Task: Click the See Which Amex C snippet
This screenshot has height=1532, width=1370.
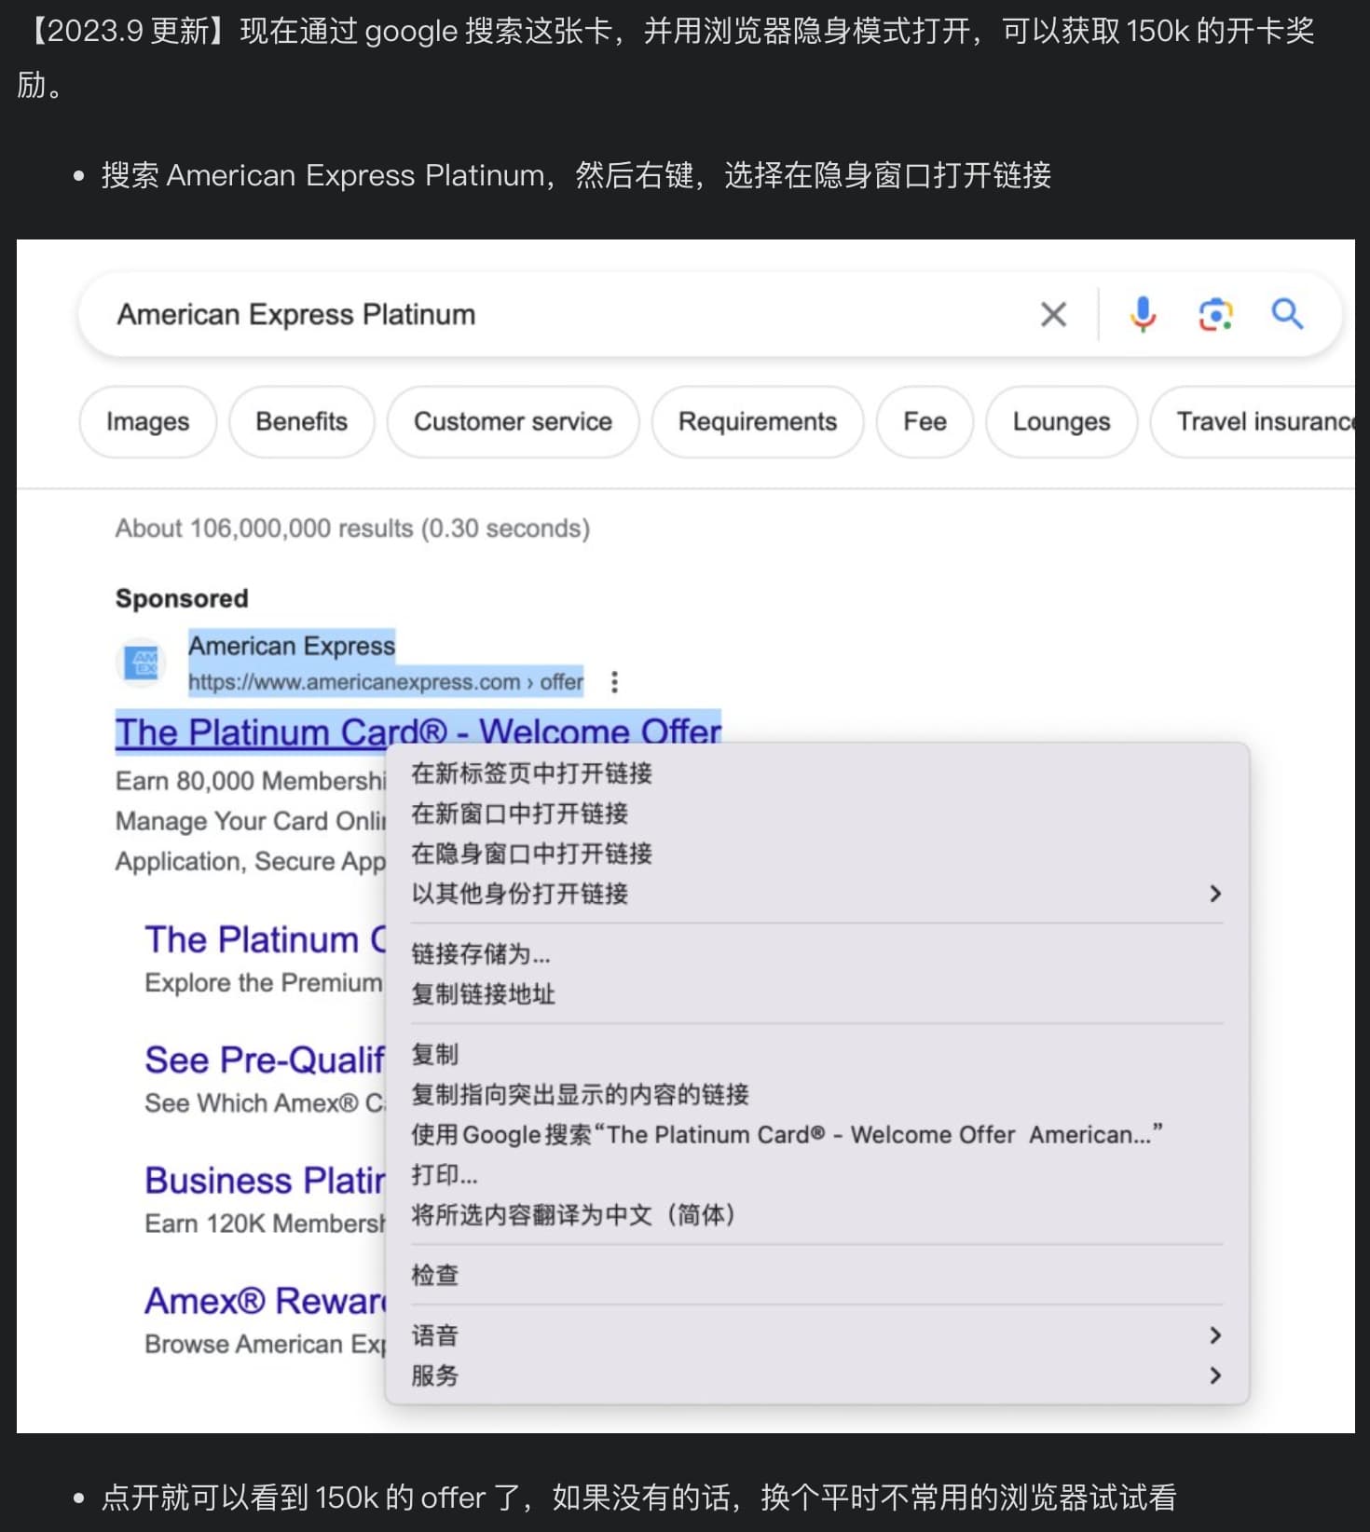Action: (265, 1103)
